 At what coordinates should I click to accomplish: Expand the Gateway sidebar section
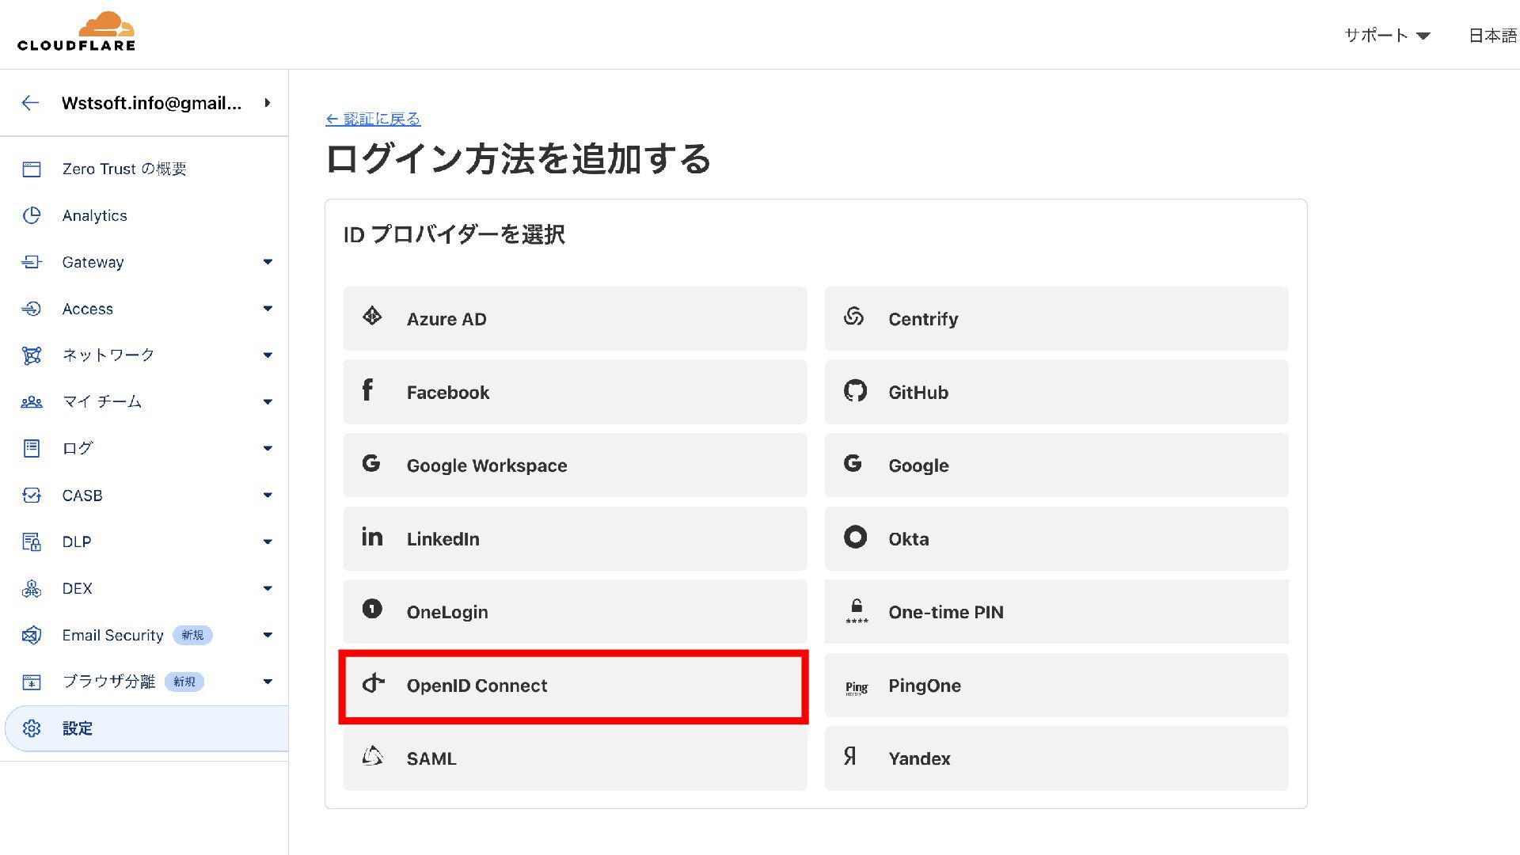click(x=268, y=262)
